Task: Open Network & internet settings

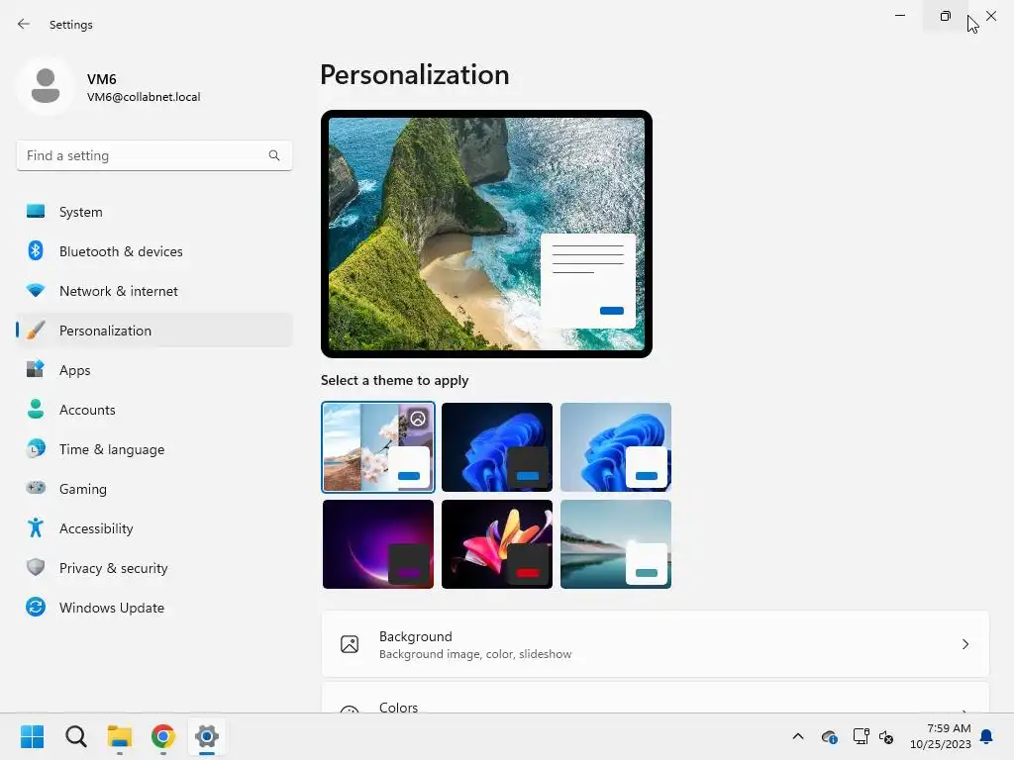Action: coord(154,291)
